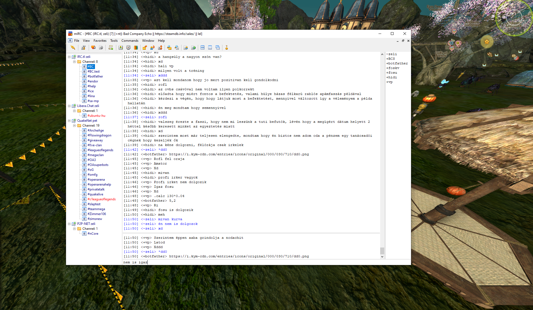533x310 pixels.
Task: Open the Tools menu
Action: pos(114,41)
